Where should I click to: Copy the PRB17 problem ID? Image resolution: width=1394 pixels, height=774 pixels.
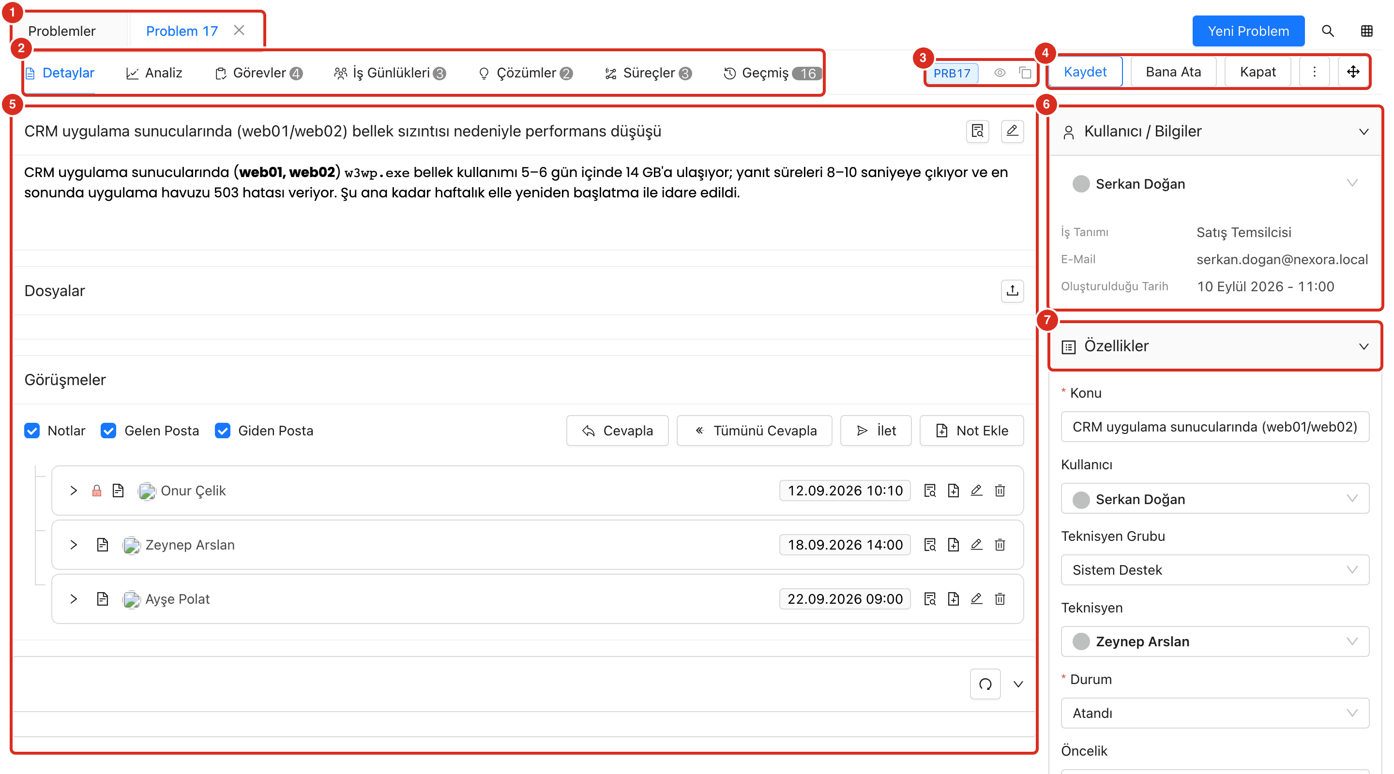click(1025, 73)
